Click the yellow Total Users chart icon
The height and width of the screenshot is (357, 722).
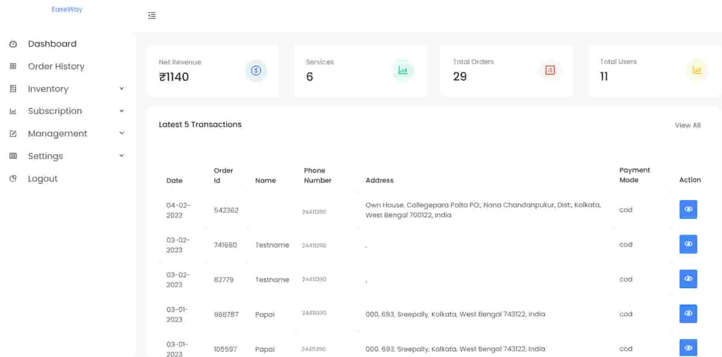[x=696, y=70]
